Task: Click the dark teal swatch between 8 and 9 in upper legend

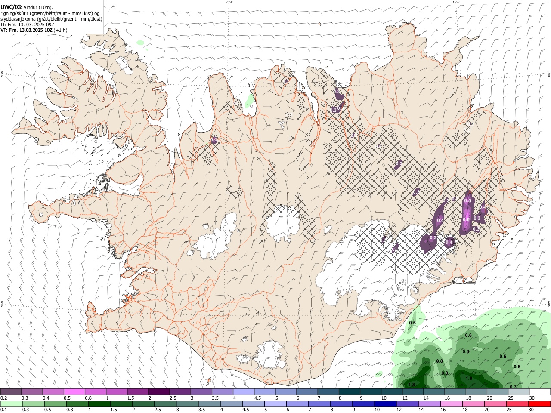Action: pyautogui.click(x=349, y=391)
